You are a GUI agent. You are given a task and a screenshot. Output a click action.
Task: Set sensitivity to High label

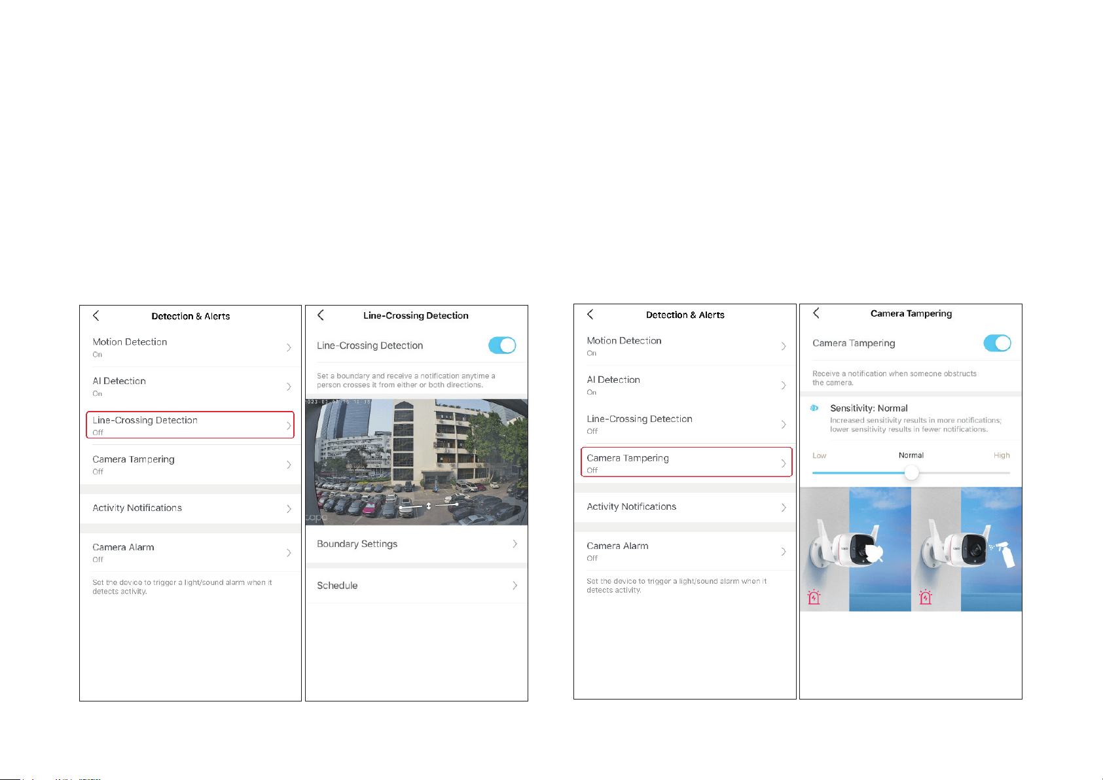[x=1002, y=455]
